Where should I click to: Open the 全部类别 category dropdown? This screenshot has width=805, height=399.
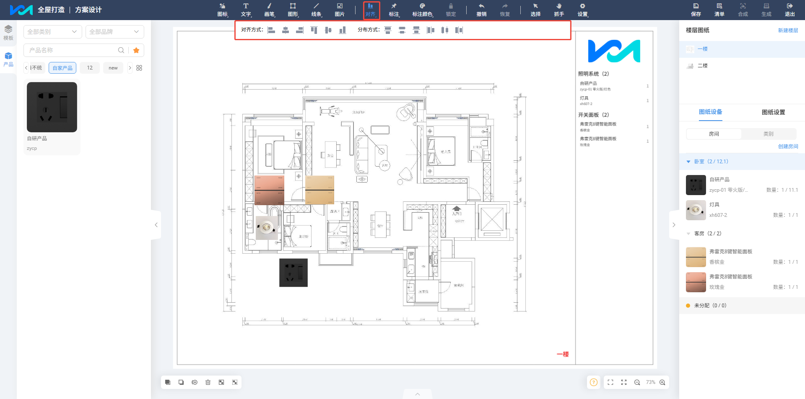(x=53, y=32)
